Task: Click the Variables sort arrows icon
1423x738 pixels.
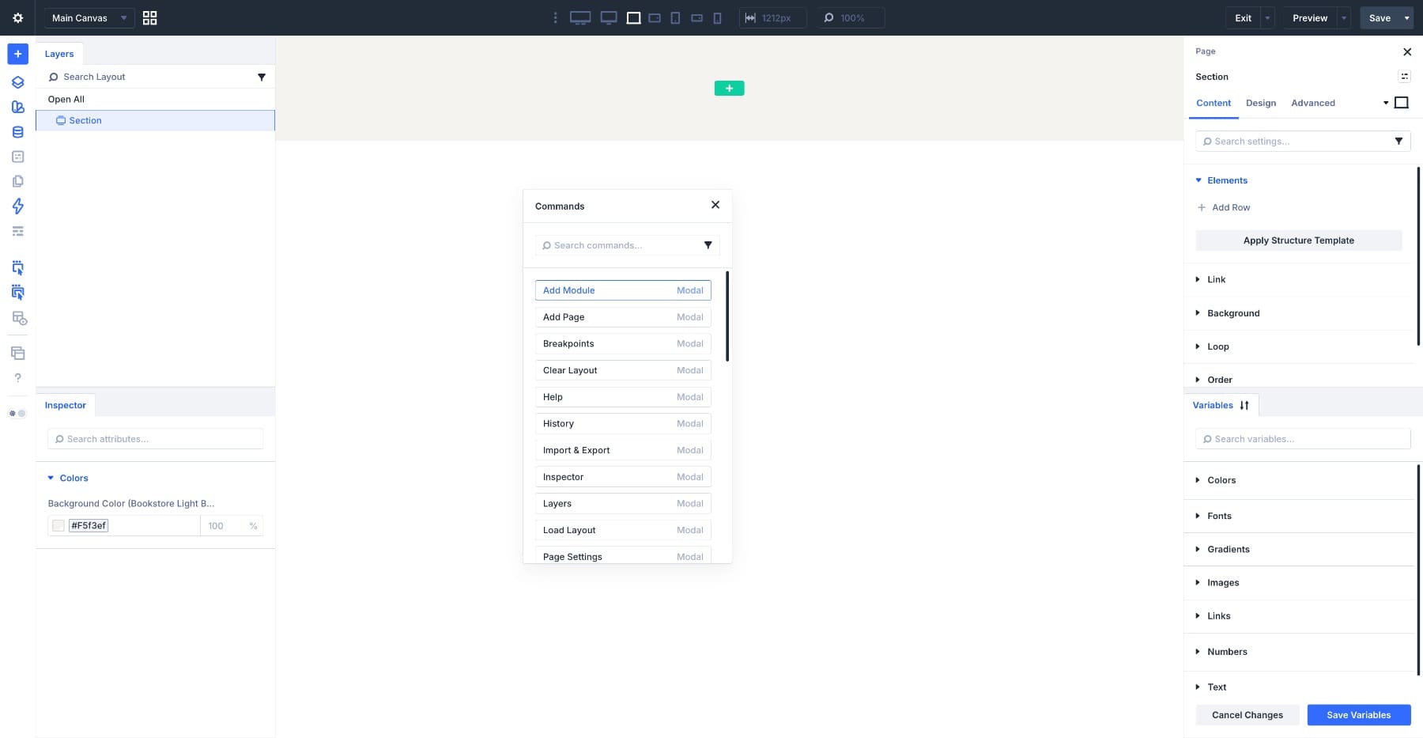Action: coord(1244,405)
